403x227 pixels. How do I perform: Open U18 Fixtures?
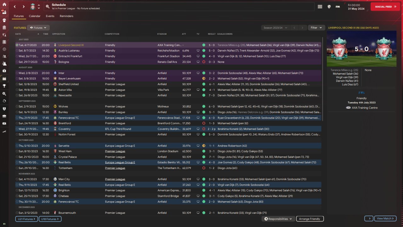[50, 219]
